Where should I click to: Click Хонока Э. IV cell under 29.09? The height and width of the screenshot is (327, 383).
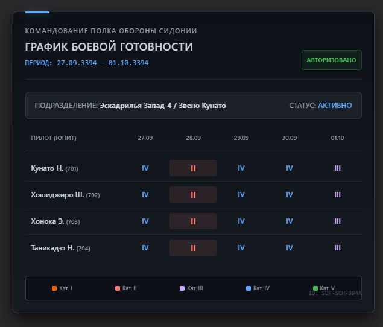click(x=241, y=221)
